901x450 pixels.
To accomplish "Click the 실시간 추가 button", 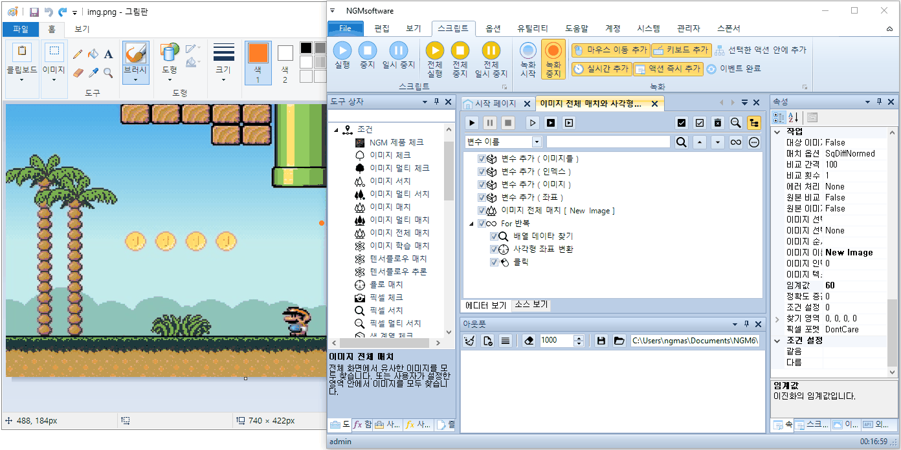I will pos(601,69).
